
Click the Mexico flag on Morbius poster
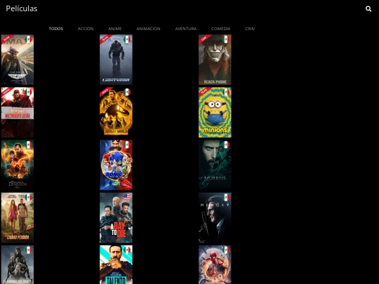226,144
